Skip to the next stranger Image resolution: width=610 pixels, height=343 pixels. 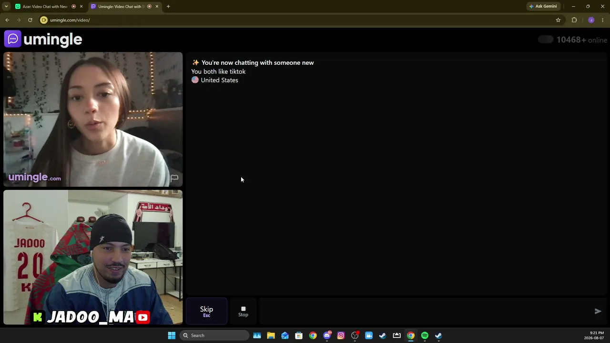206,311
